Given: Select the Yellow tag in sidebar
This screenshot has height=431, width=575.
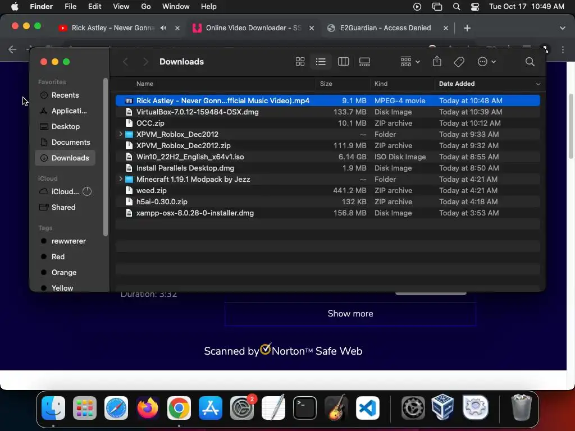Looking at the screenshot, I should (65, 288).
